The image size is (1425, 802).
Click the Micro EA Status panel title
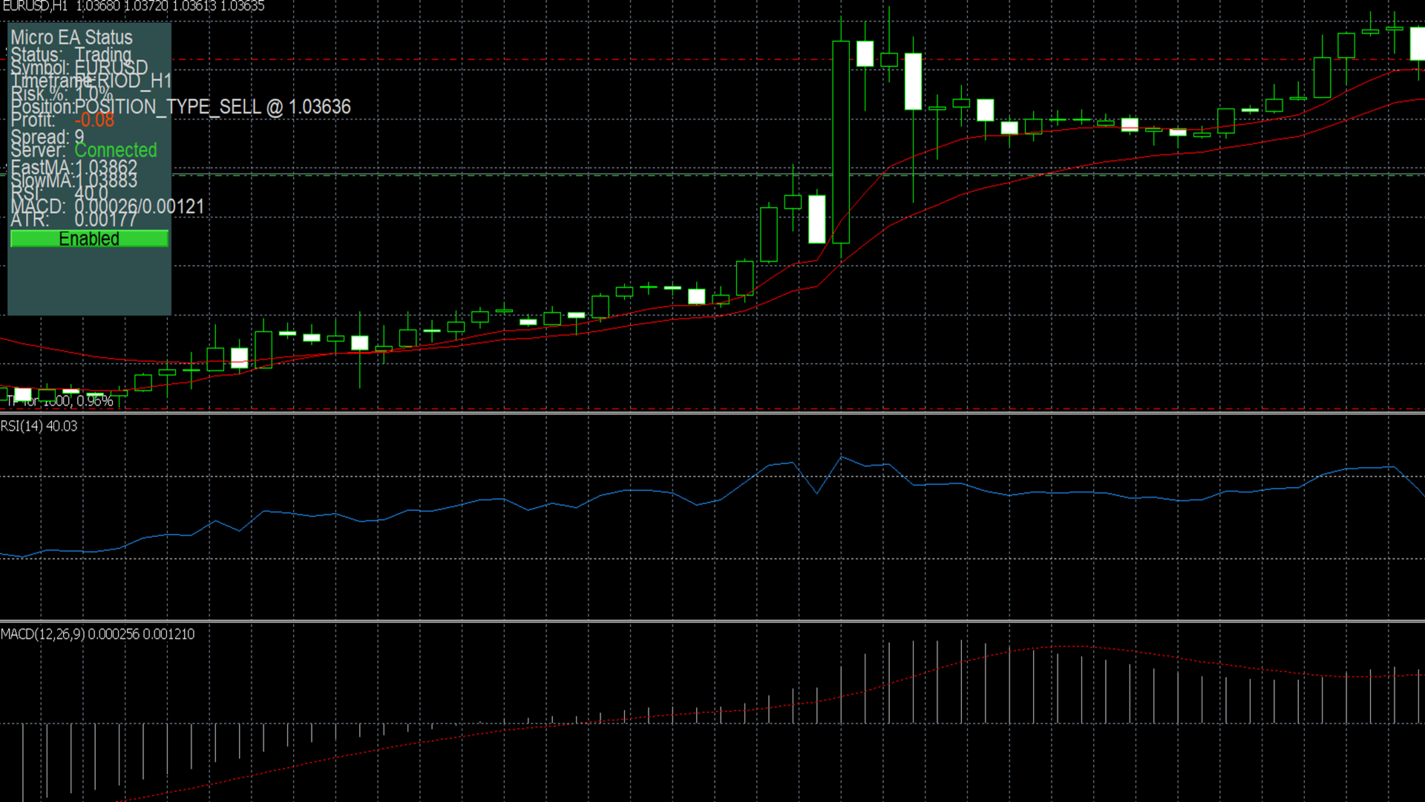[71, 37]
